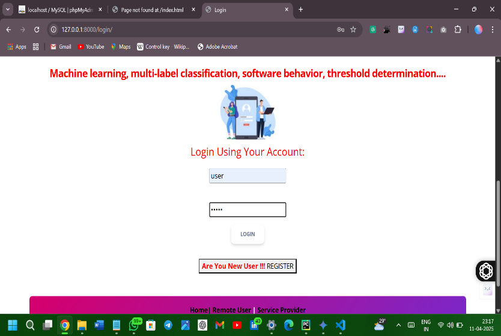Open LinkedIn from the taskbar

tap(255, 325)
